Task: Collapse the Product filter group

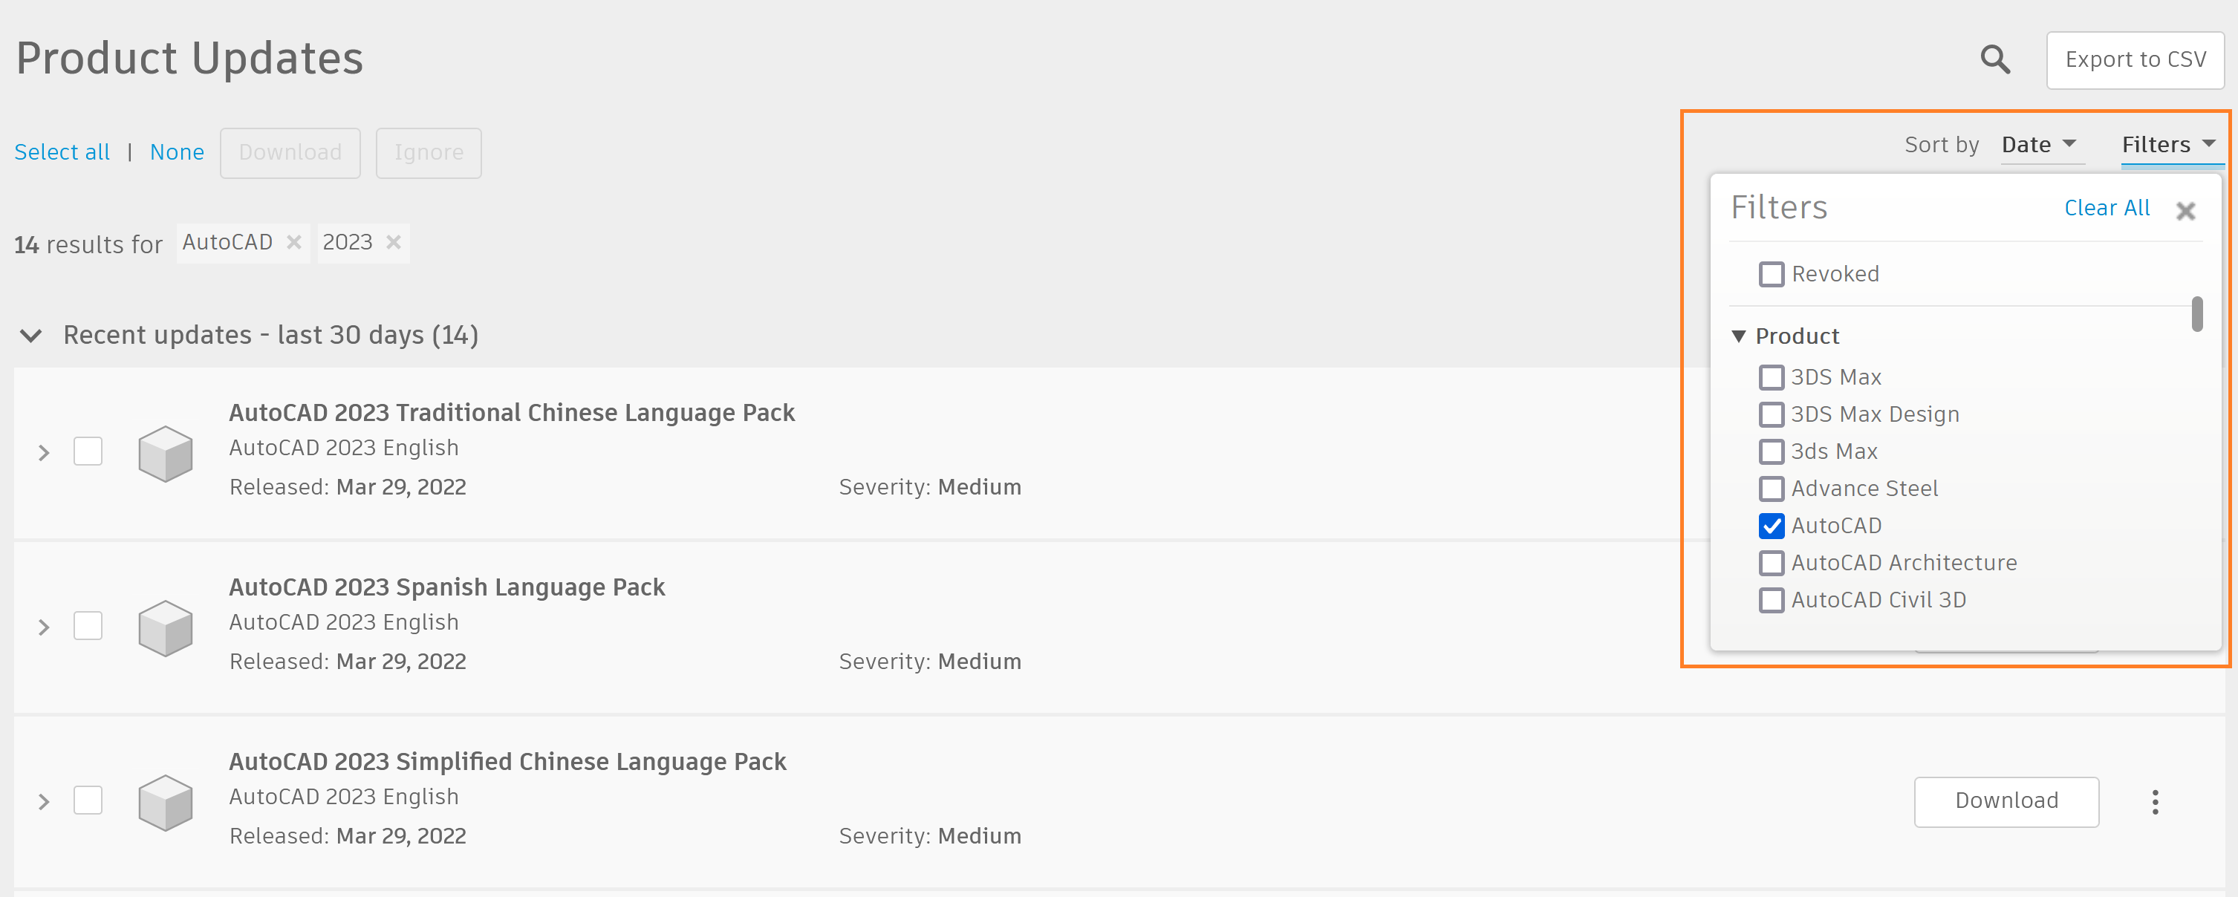Action: 1738,336
